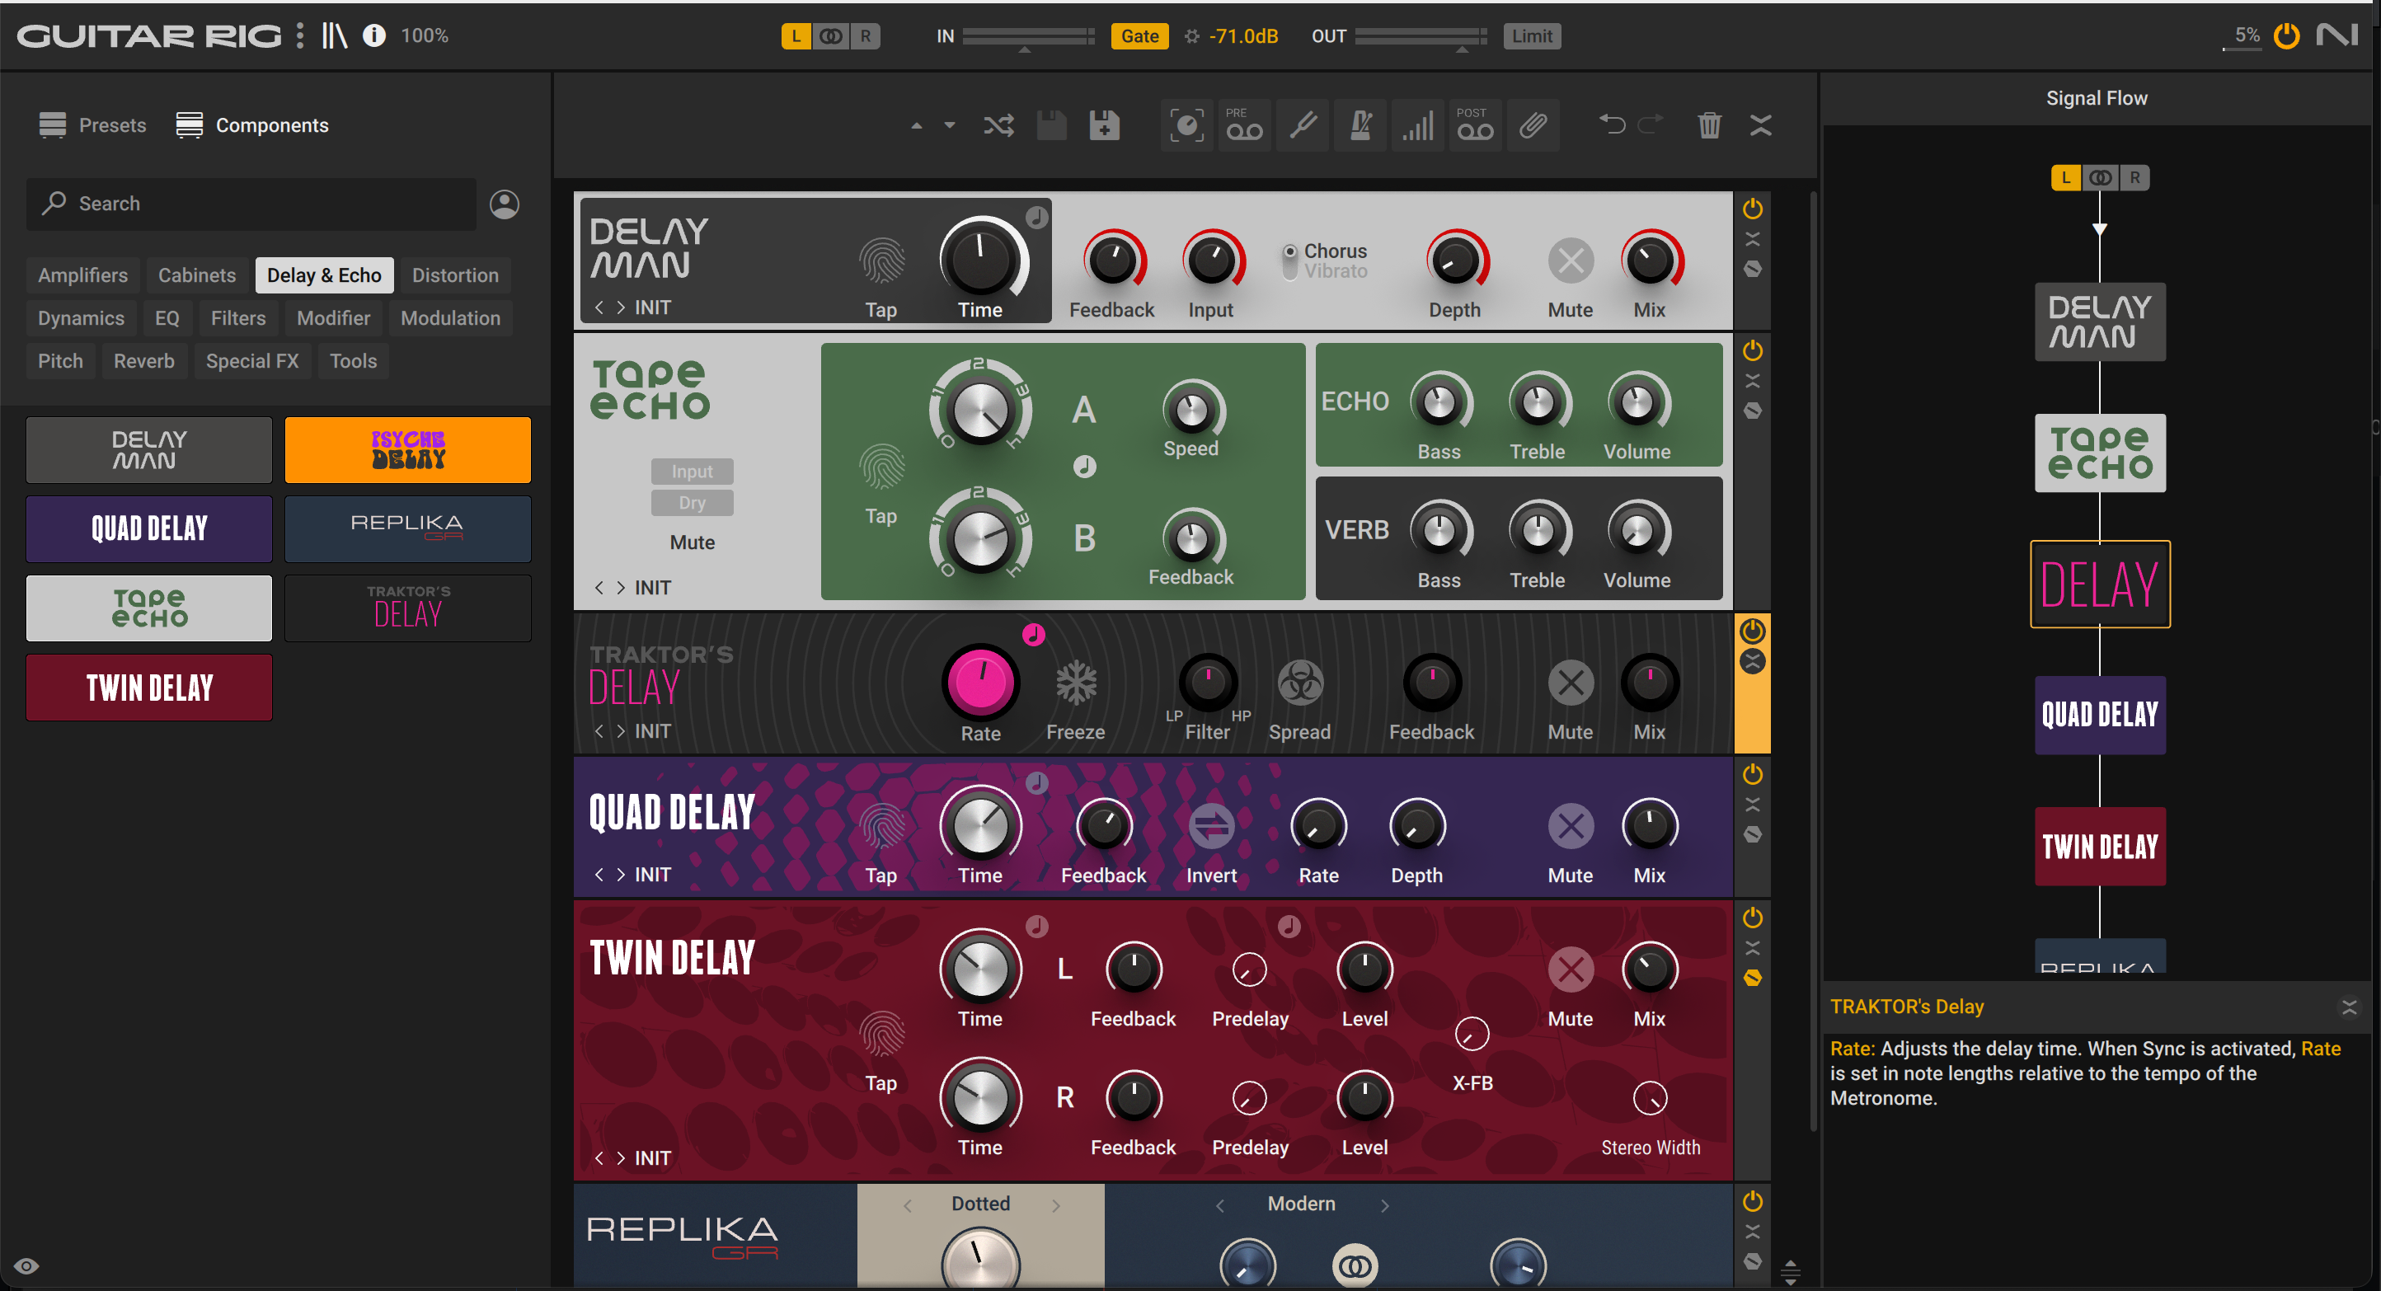Select next preset in Delay Man
The height and width of the screenshot is (1291, 2381).
pyautogui.click(x=620, y=307)
